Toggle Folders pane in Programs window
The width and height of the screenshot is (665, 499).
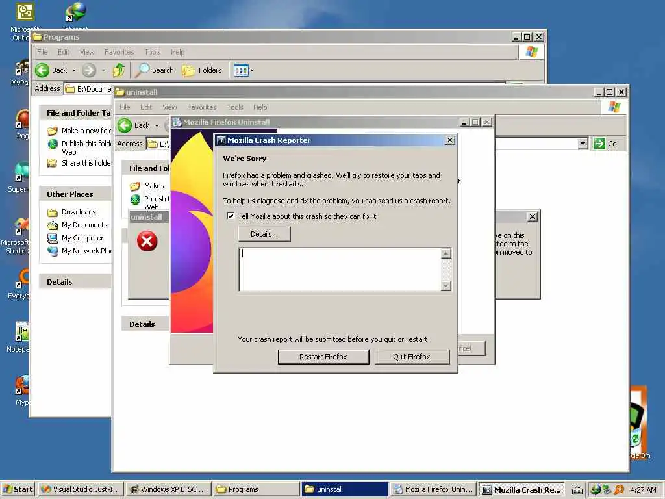[x=202, y=70]
